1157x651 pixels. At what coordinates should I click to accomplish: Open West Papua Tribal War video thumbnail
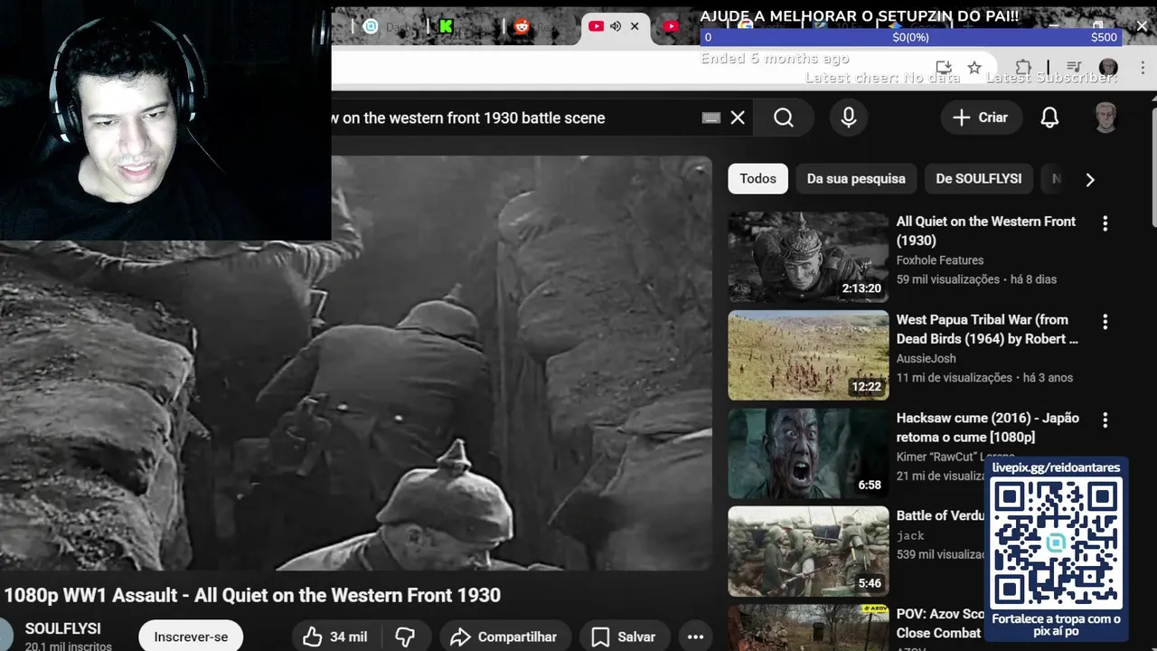click(x=808, y=355)
